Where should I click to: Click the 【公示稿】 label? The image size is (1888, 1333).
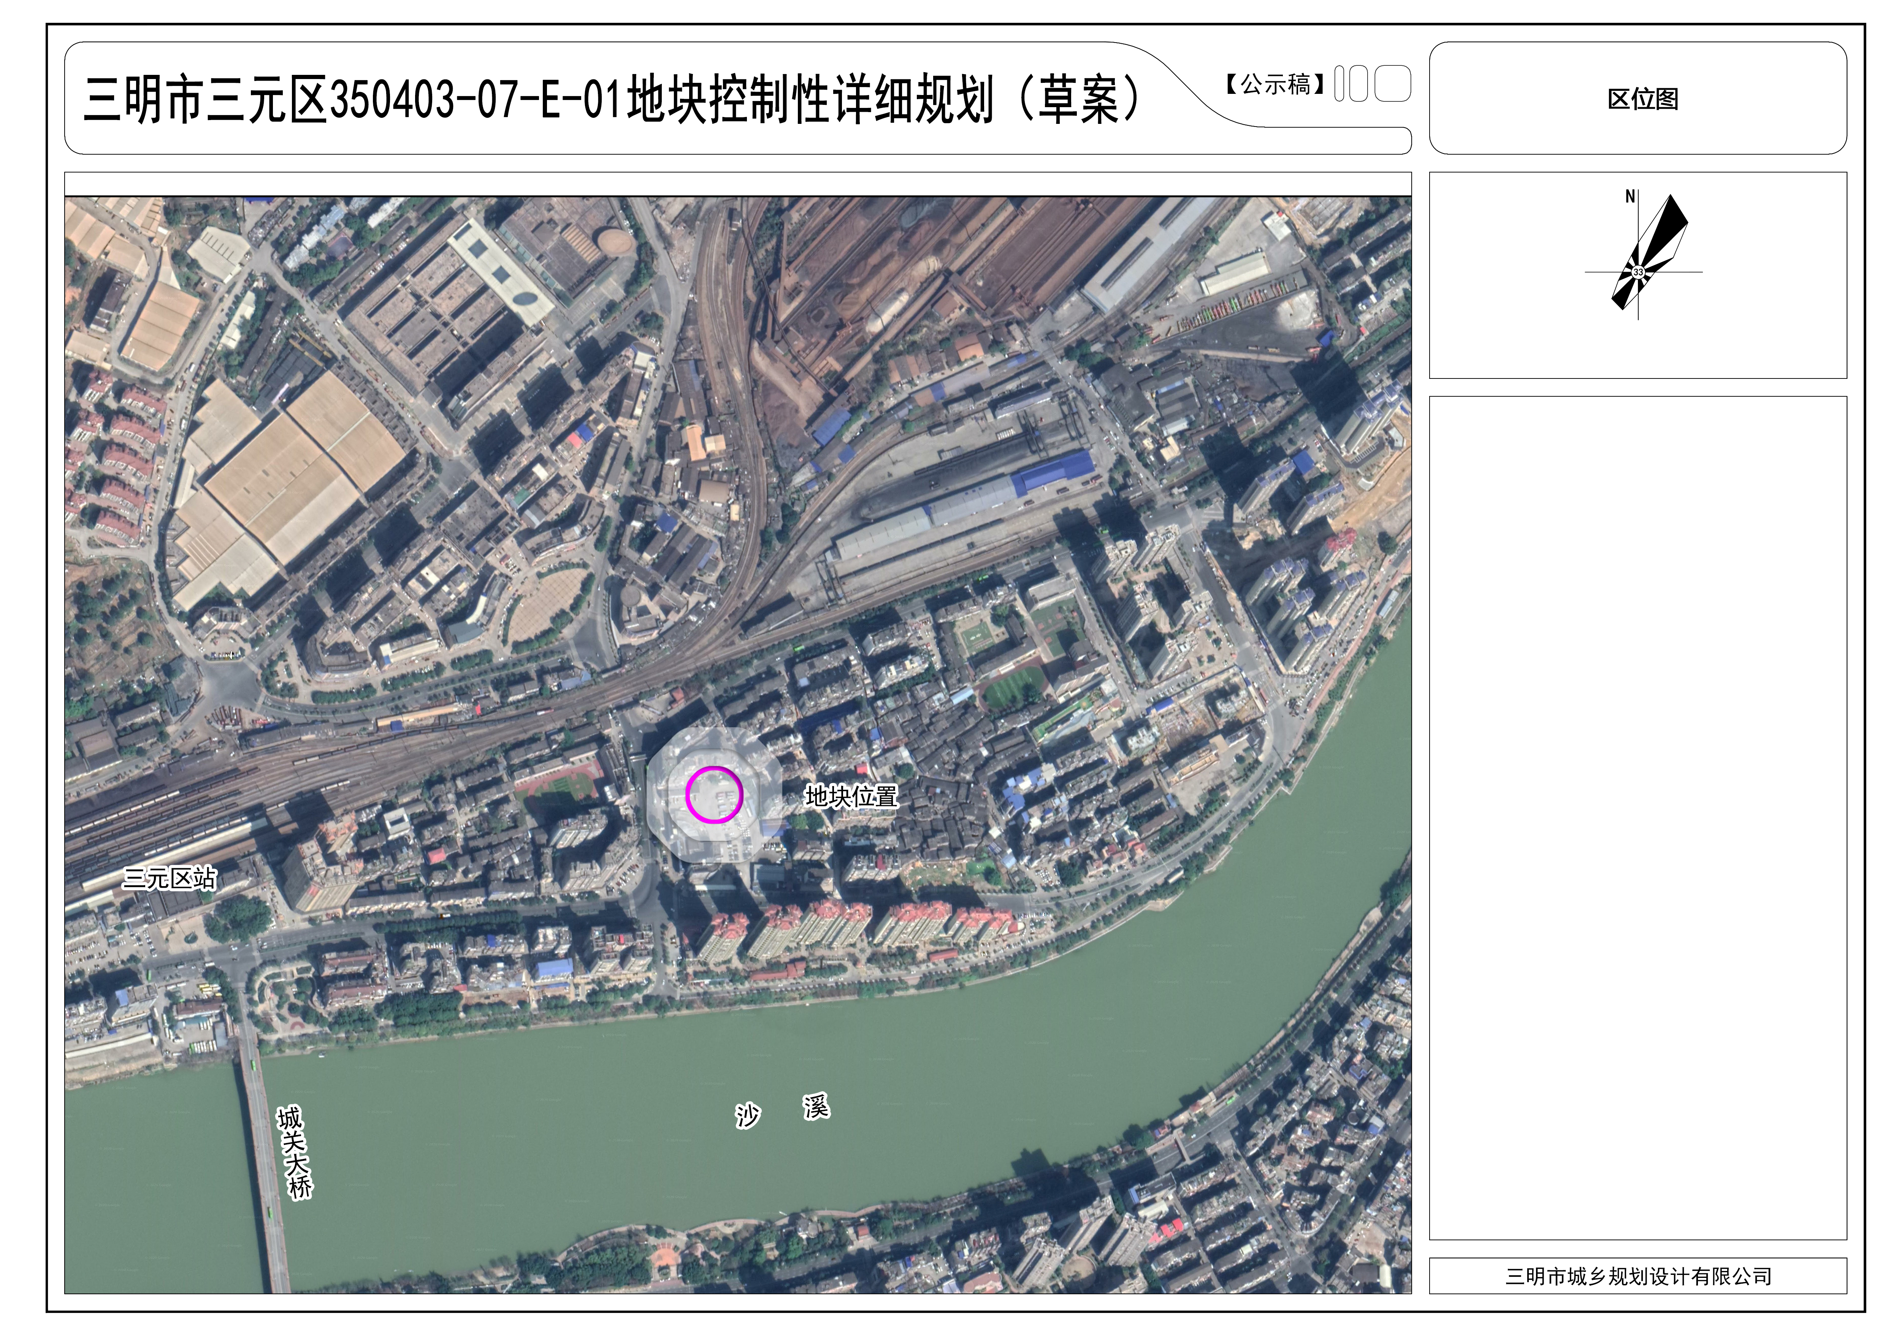pos(1275,84)
